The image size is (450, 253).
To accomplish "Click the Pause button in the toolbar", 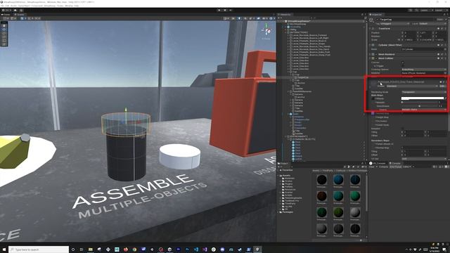I will click(225, 10).
